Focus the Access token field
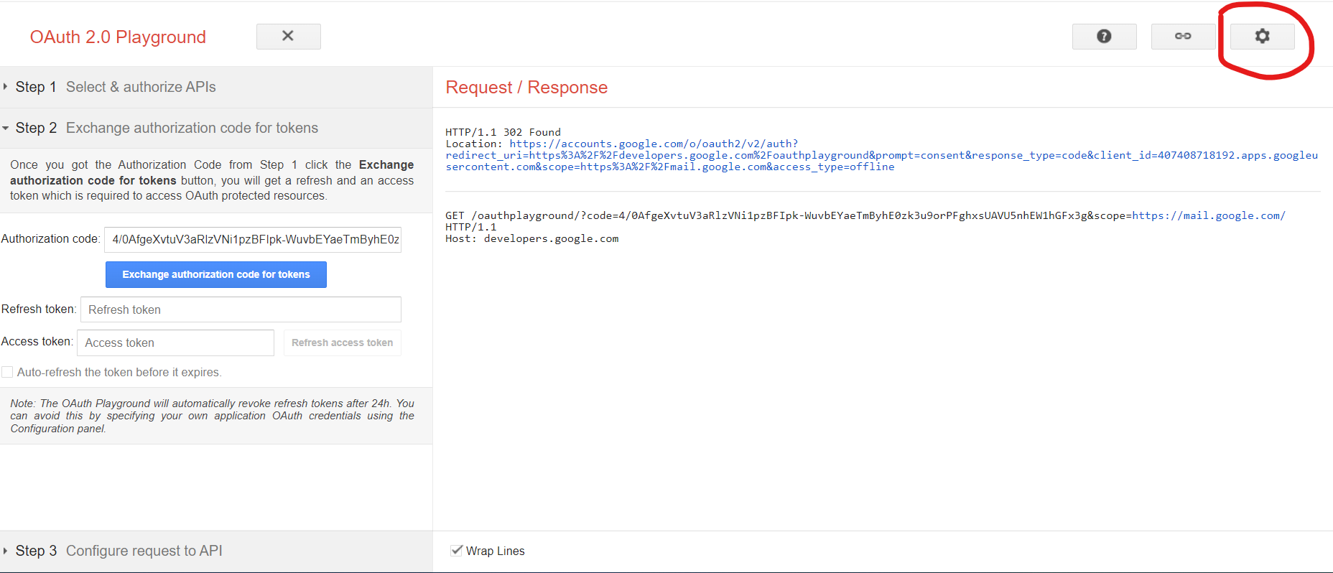1333x573 pixels. coord(175,343)
